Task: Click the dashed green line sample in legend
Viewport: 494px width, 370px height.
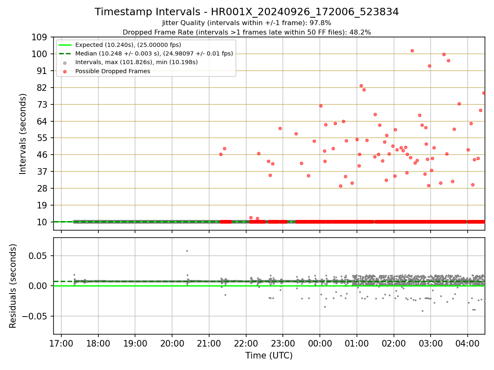Action: [65, 53]
